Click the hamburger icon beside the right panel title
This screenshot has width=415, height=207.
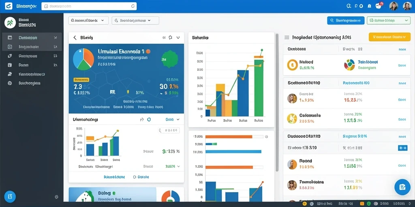(287, 38)
